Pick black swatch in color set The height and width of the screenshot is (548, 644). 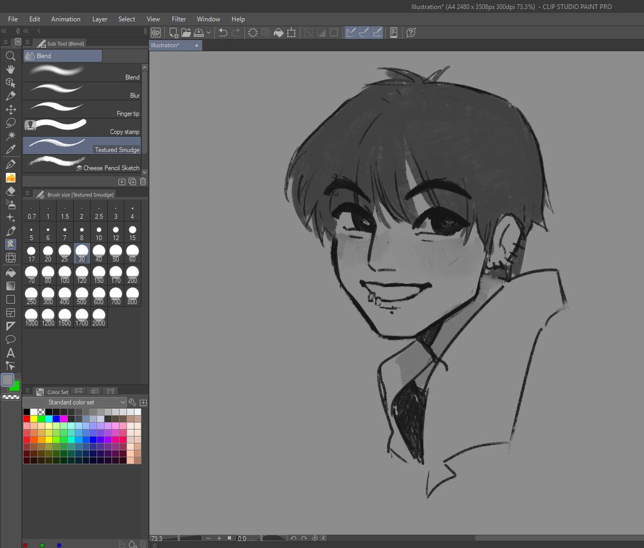click(x=26, y=412)
